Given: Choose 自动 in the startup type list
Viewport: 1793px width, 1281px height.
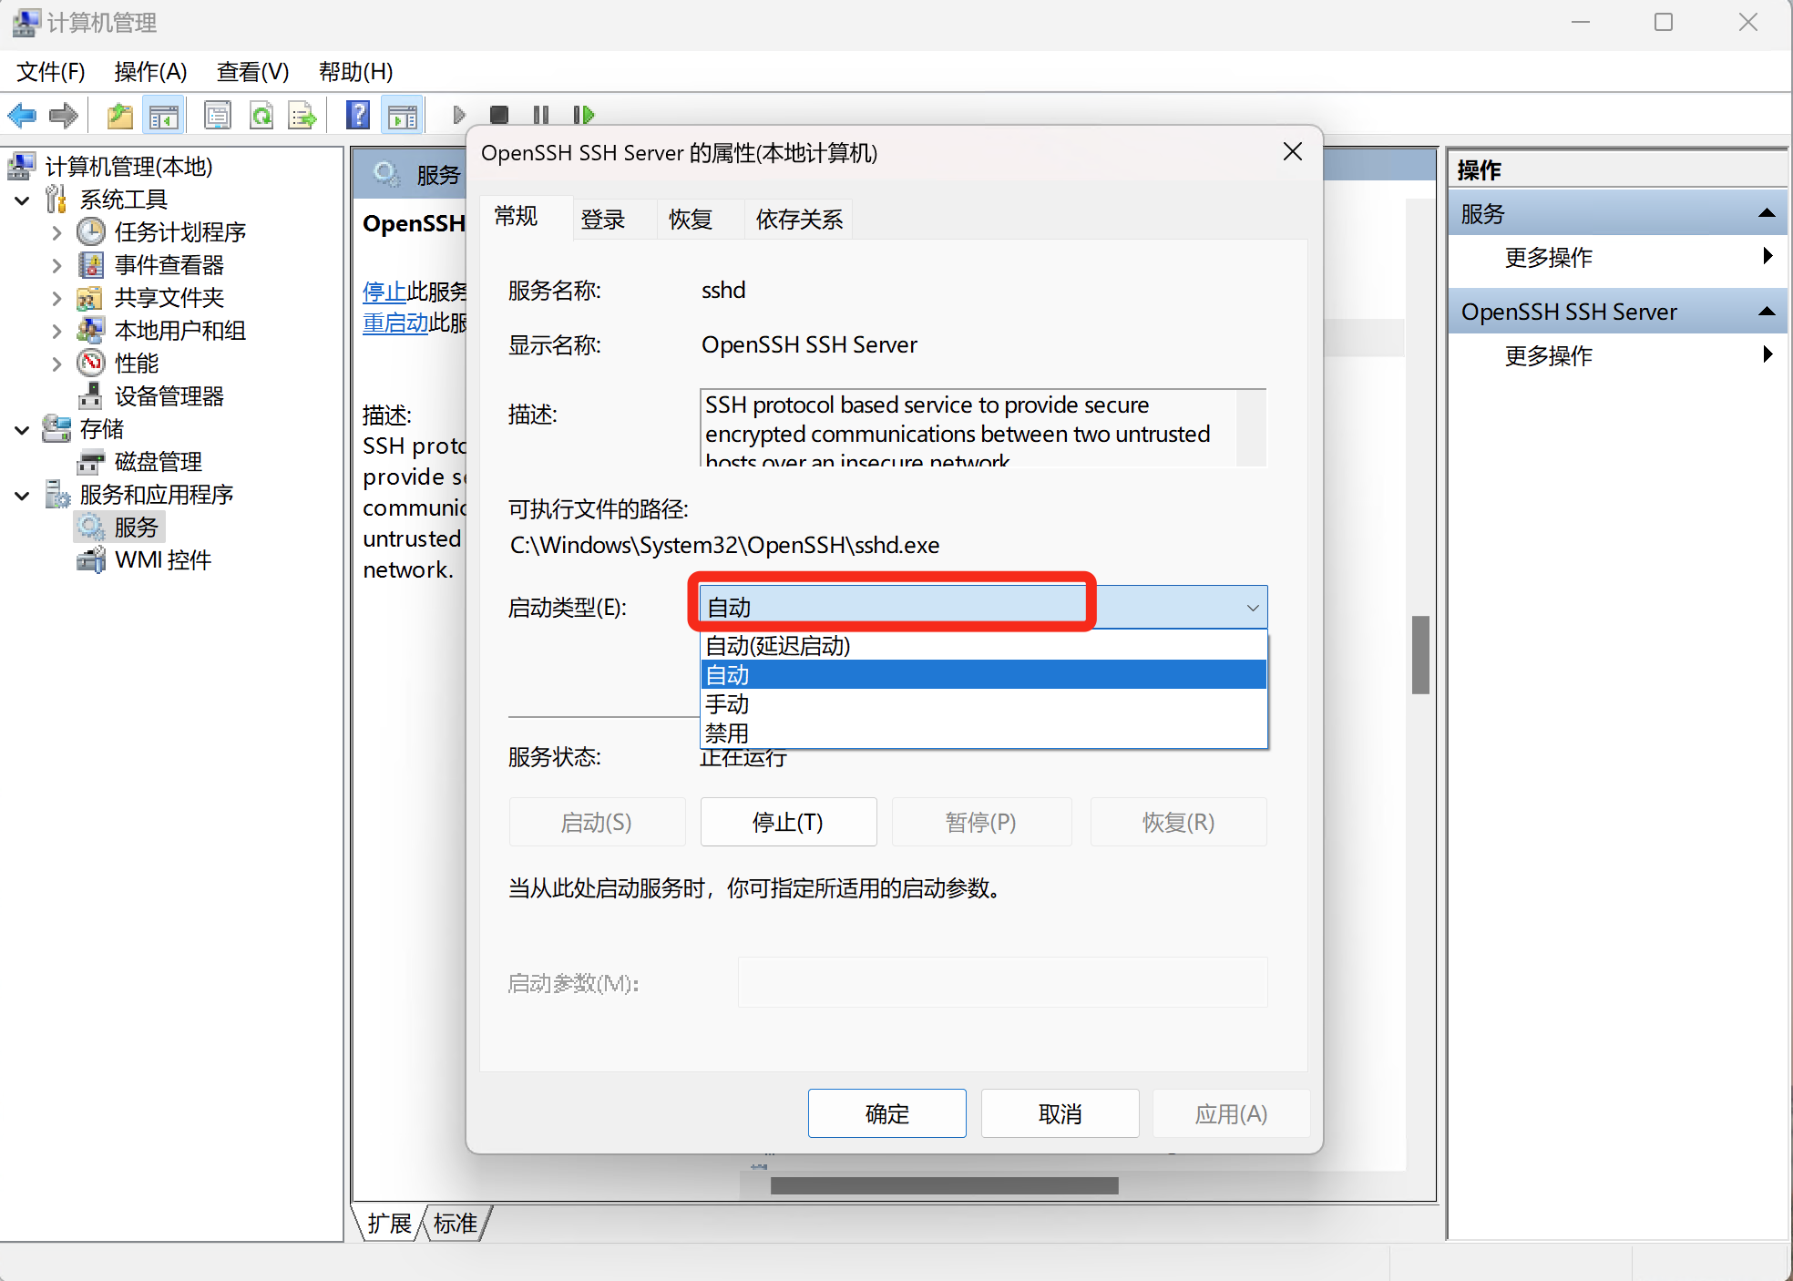Looking at the screenshot, I should 983,675.
